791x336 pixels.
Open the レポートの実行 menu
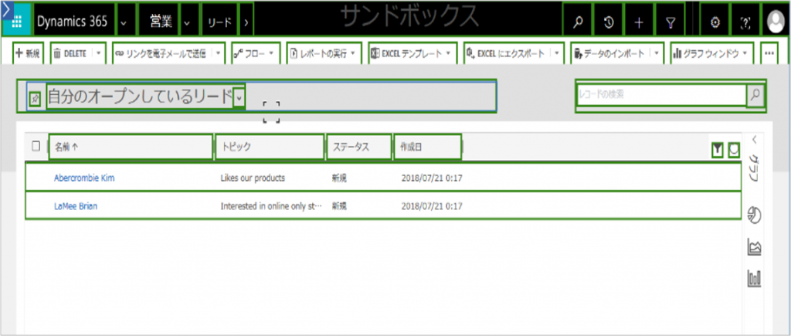[324, 53]
